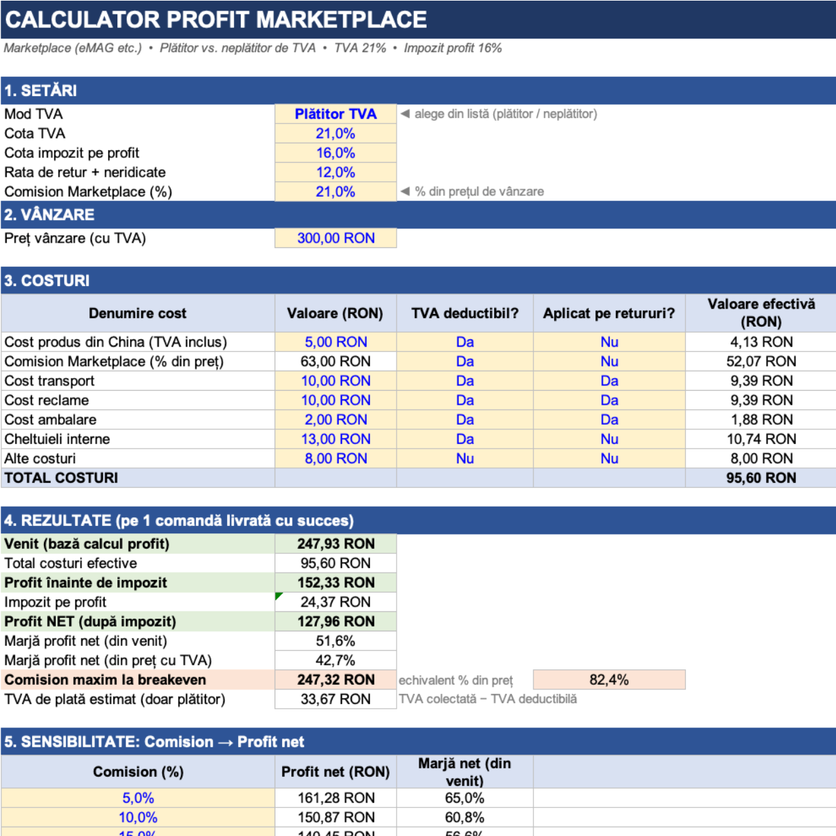Select the breakeven equivalent cell 82,4%
Image resolution: width=836 pixels, height=836 pixels.
609,679
